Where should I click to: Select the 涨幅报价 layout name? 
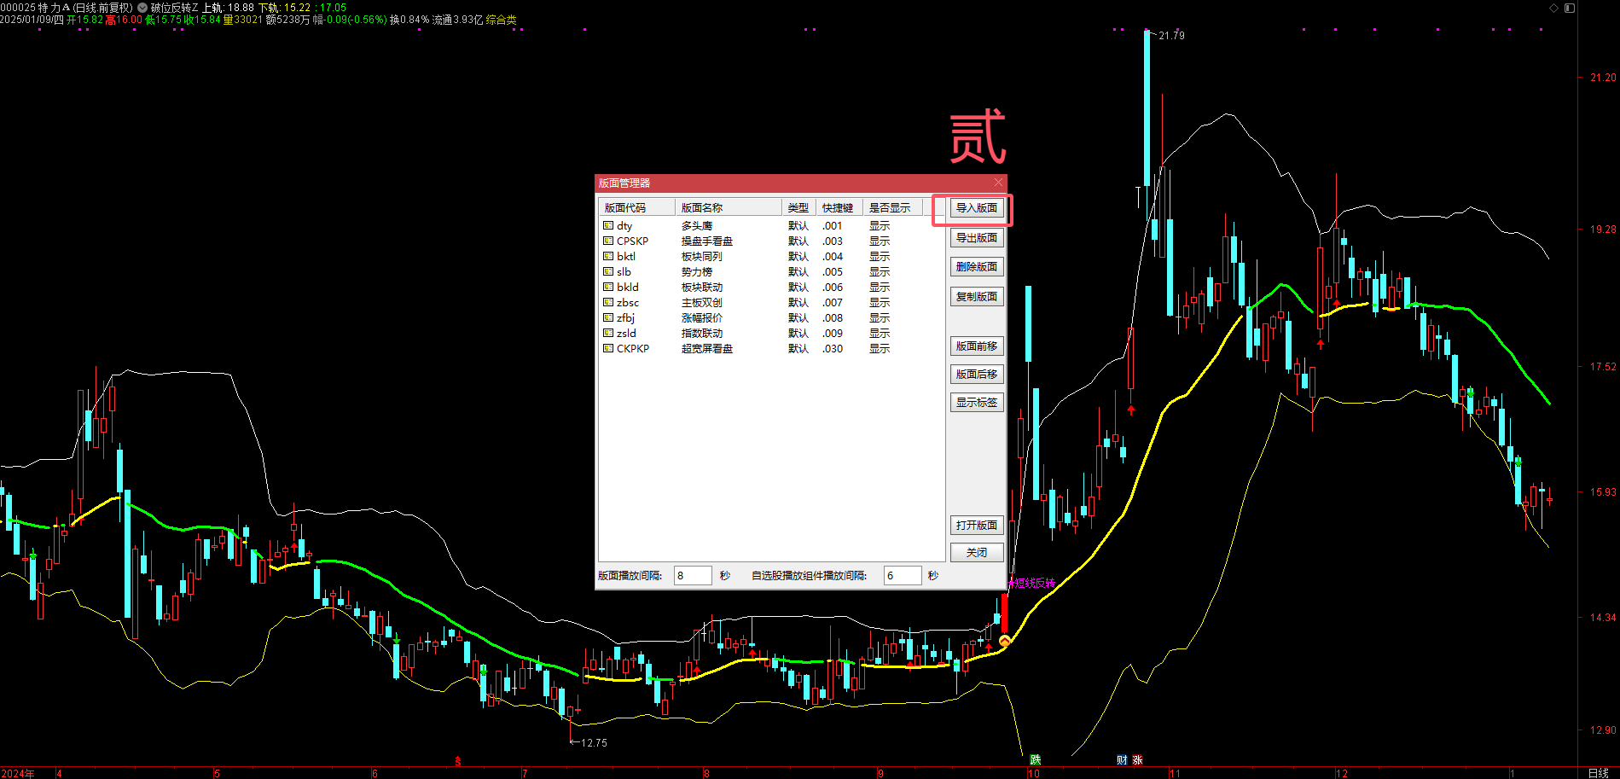point(702,318)
